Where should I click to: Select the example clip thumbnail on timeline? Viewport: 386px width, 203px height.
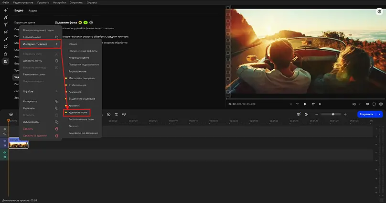click(19, 143)
